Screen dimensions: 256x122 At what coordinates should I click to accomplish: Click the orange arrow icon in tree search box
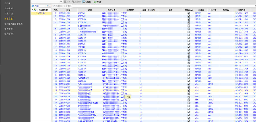pos(50,6)
